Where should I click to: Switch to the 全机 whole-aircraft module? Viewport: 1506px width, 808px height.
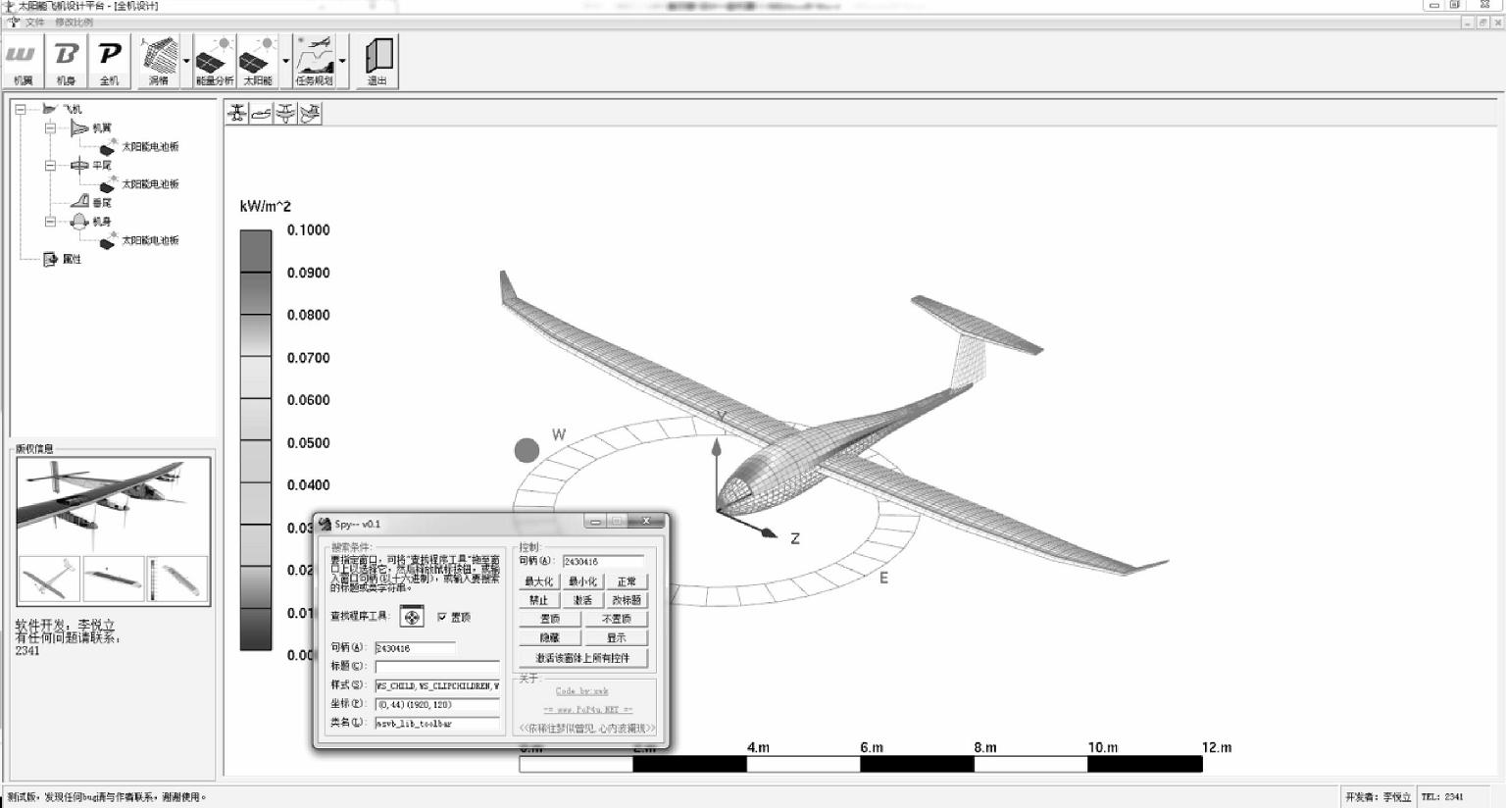(x=109, y=62)
